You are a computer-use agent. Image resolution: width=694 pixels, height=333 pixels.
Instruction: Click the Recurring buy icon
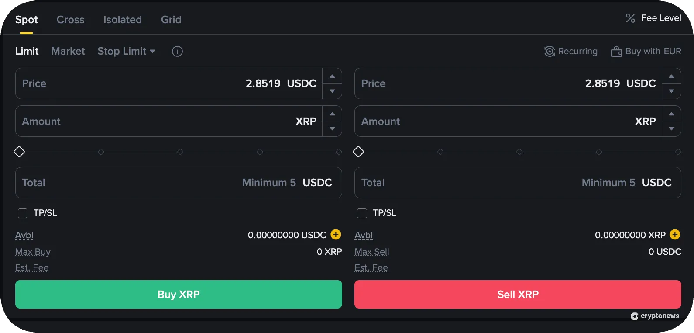click(x=550, y=51)
